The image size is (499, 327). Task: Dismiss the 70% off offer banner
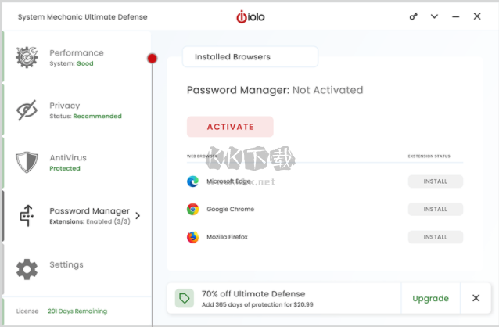[476, 298]
